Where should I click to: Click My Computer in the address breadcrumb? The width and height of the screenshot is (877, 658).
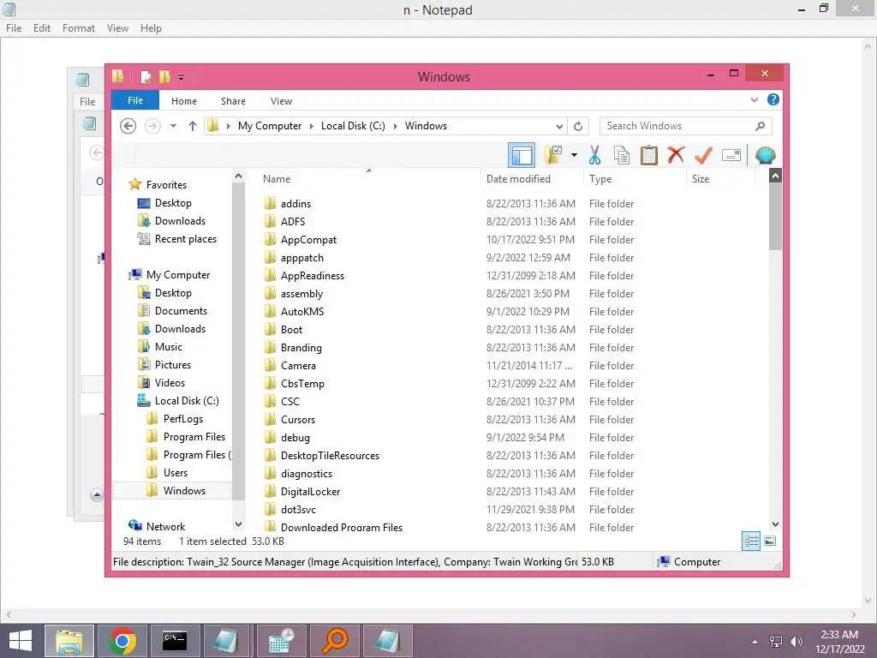[x=270, y=126]
